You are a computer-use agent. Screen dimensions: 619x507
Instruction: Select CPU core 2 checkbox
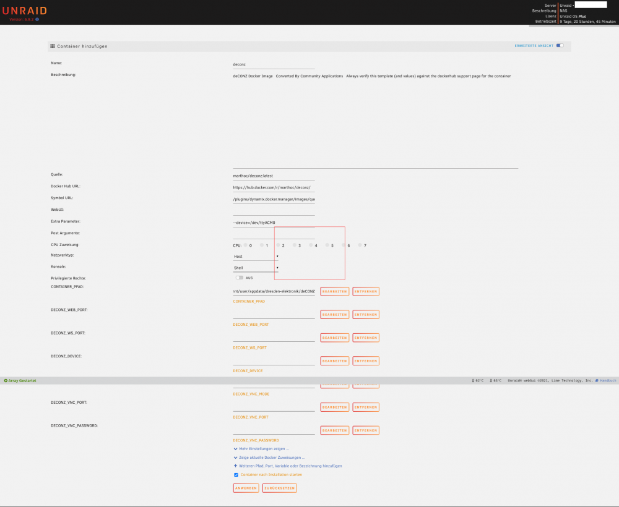[x=279, y=245]
